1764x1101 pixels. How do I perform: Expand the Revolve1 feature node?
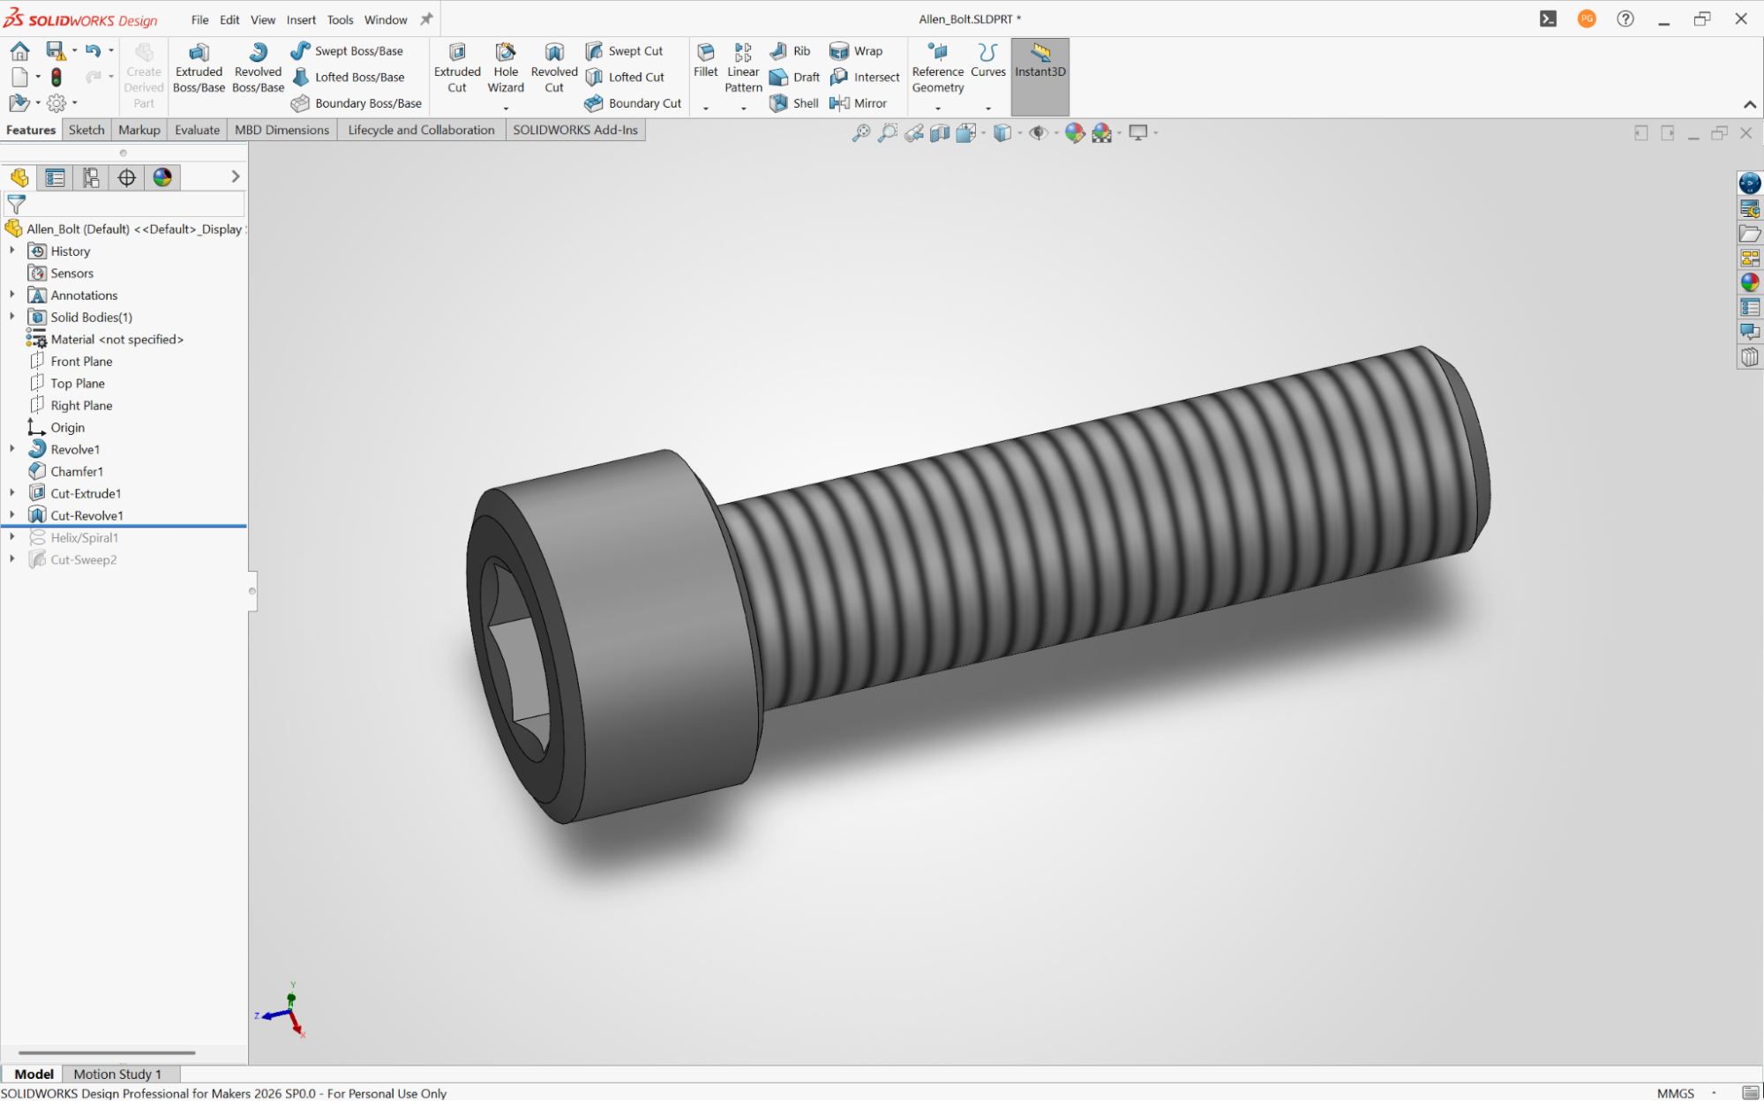[12, 449]
